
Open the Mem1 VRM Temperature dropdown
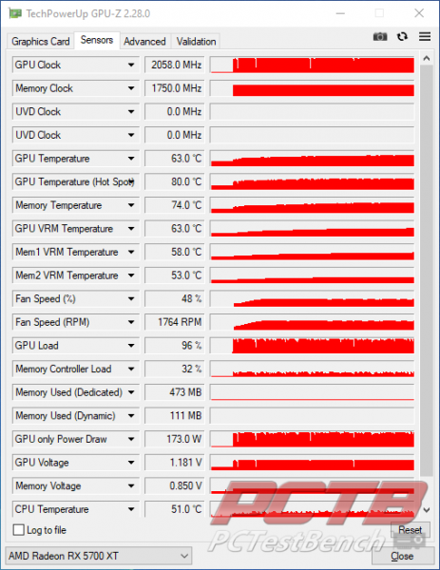(x=131, y=252)
